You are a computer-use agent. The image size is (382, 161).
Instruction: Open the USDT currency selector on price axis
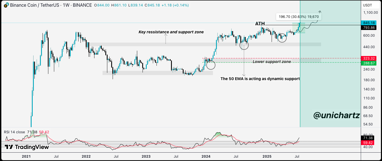point(367,5)
